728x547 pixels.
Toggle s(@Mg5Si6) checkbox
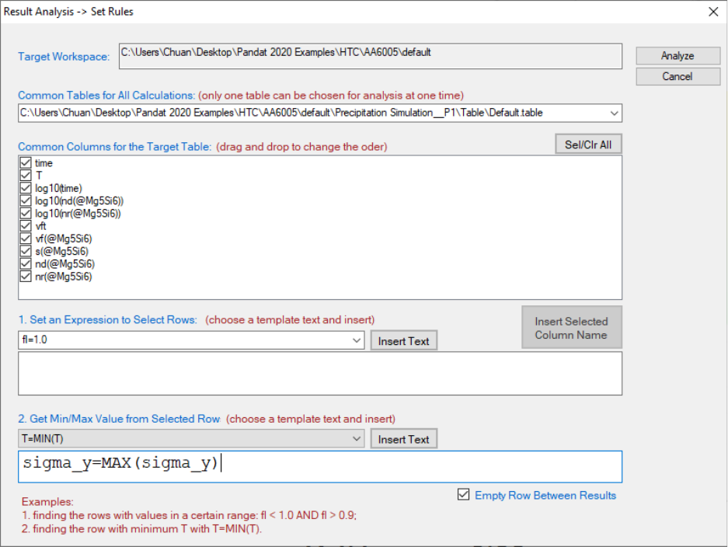click(x=26, y=251)
